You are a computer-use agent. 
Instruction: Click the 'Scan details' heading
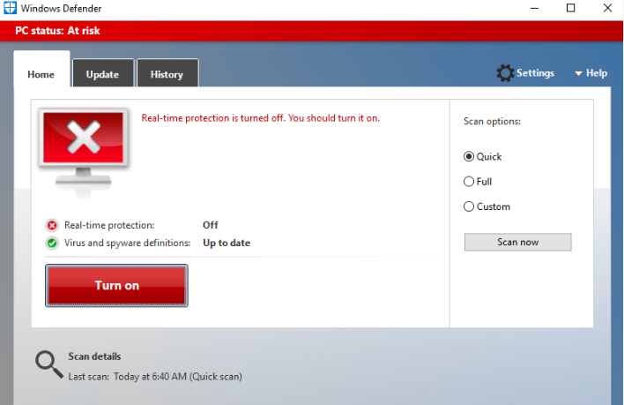[x=94, y=356]
